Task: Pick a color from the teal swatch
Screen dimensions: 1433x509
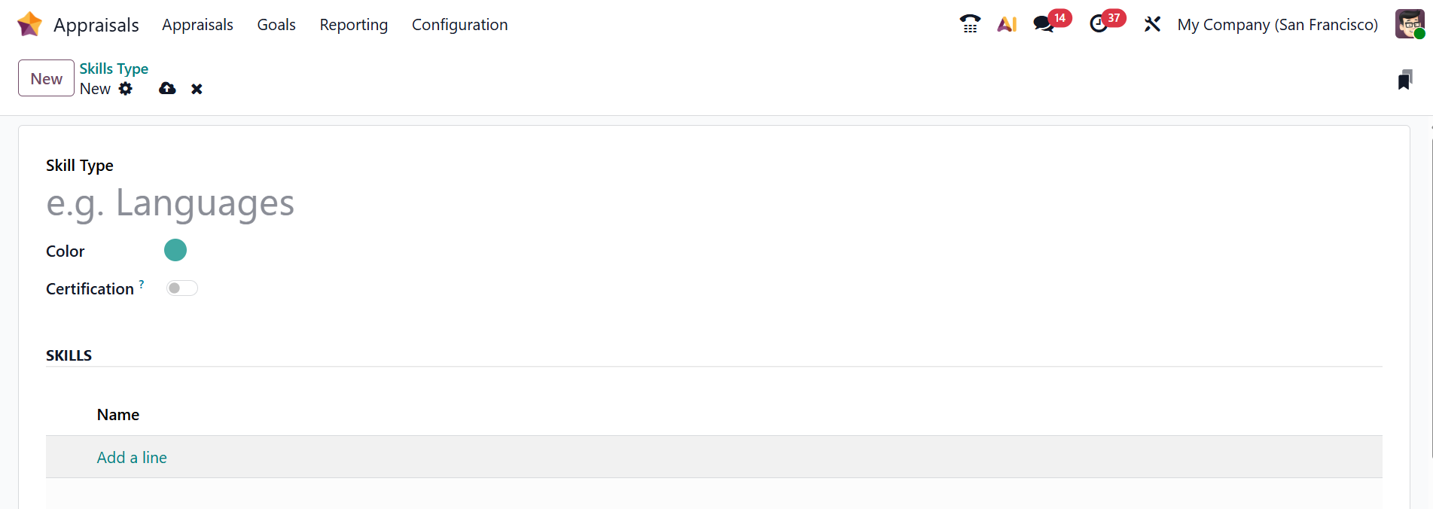Action: (x=175, y=250)
